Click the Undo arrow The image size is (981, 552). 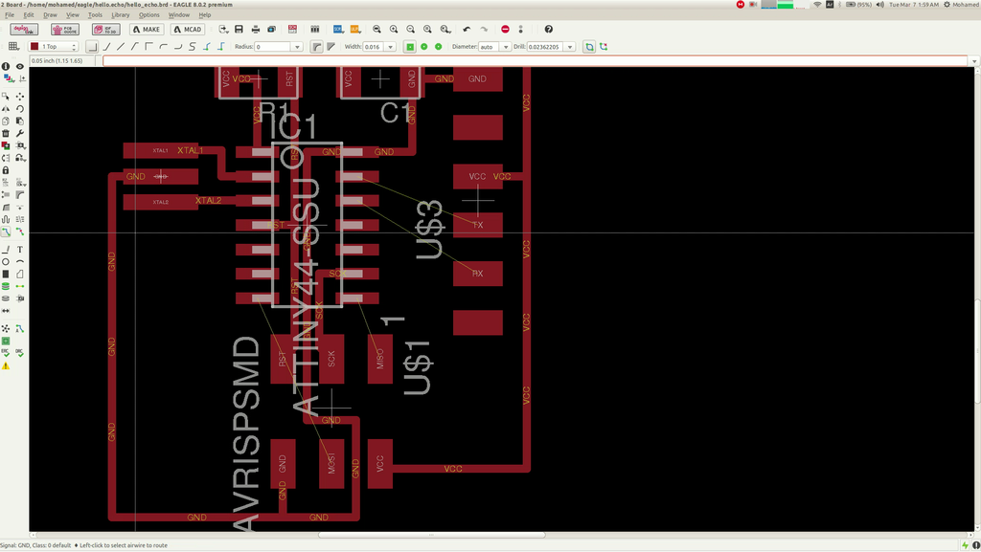[467, 30]
